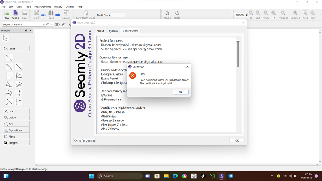
Task: Open the Utilities menu
Action: point(70,7)
